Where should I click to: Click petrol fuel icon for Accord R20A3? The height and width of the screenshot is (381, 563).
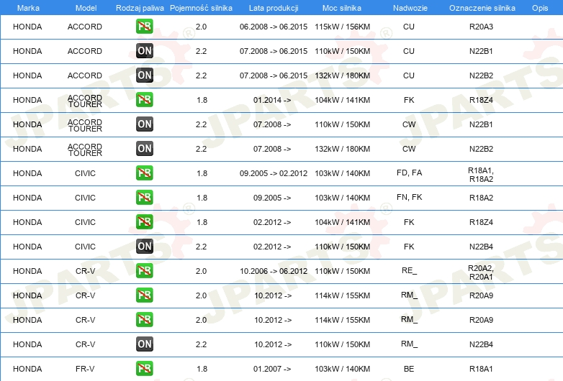(x=144, y=27)
